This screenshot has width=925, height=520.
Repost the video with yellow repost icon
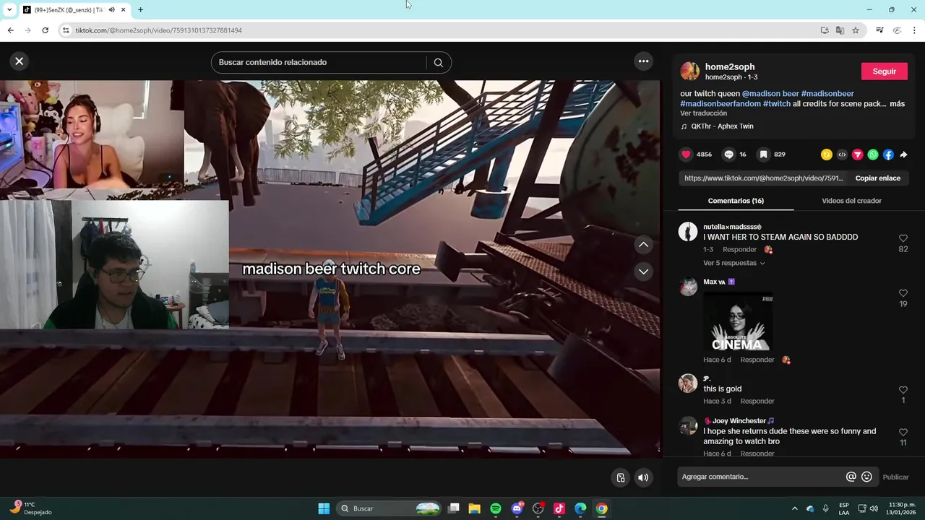pos(827,155)
